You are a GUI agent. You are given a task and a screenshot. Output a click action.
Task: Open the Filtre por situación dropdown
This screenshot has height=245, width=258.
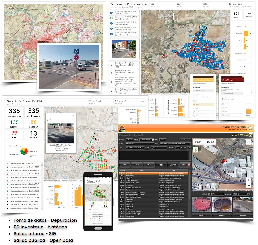click(100, 102)
